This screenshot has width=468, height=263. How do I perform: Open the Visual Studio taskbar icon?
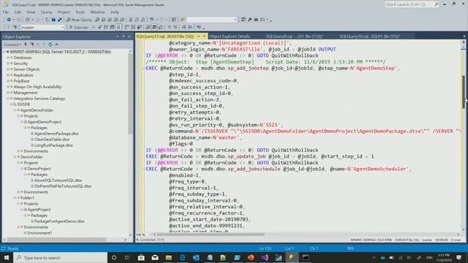tap(265, 258)
